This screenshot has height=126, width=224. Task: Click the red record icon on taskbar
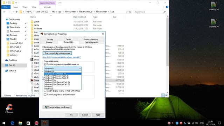(x=36, y=123)
